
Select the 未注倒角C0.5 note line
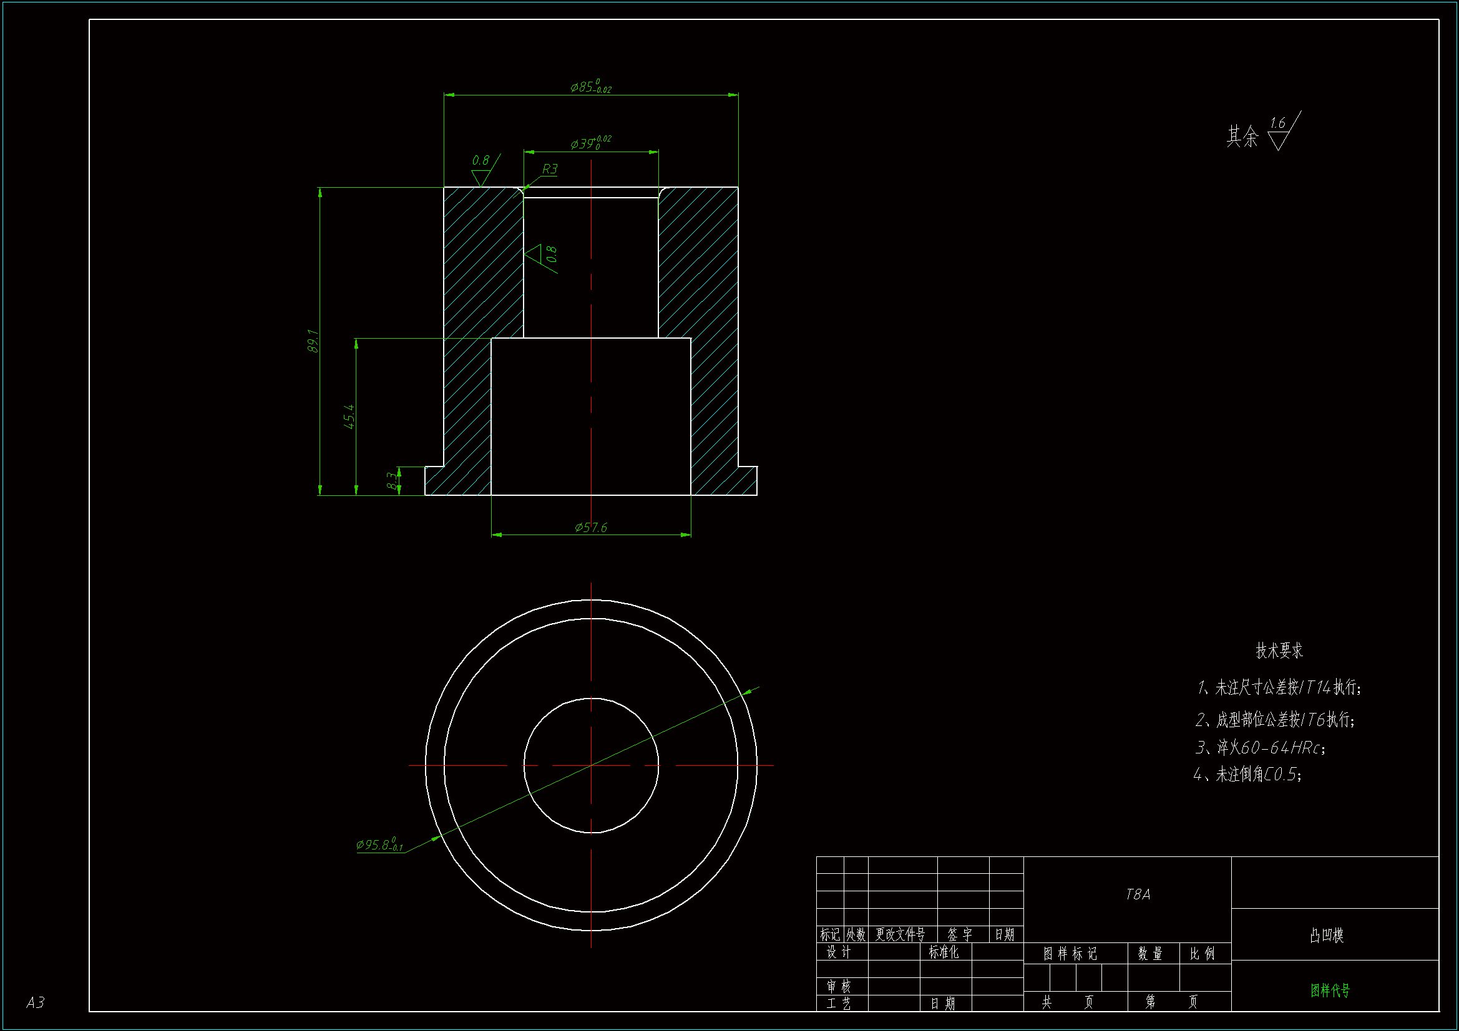[x=1247, y=775]
